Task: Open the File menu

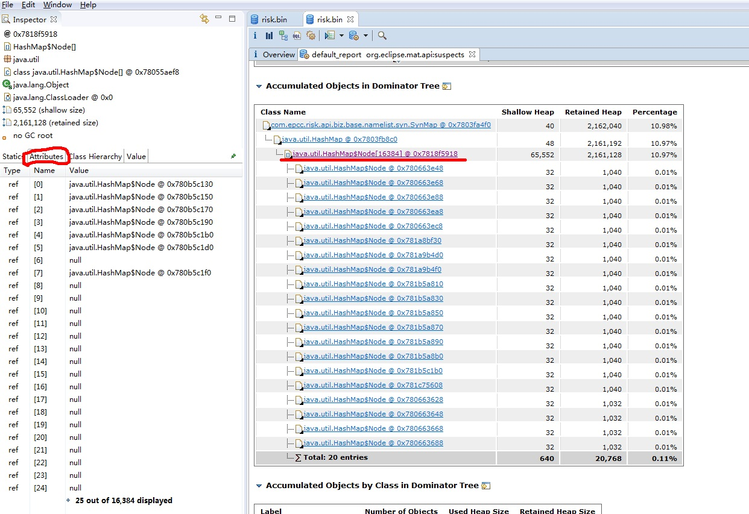Action: point(8,5)
